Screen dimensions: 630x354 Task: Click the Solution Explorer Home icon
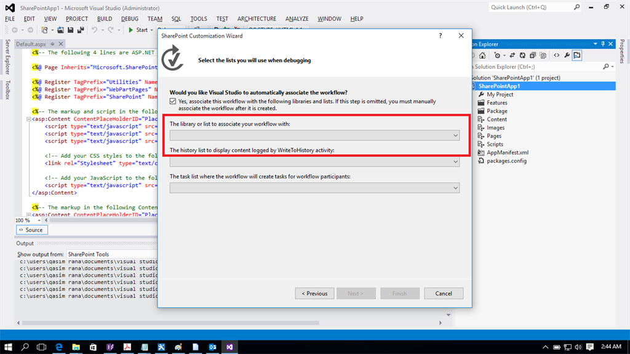482,55
